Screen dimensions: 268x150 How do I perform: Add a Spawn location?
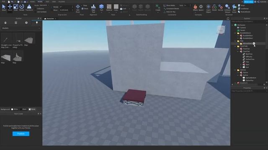[x=201, y=7]
